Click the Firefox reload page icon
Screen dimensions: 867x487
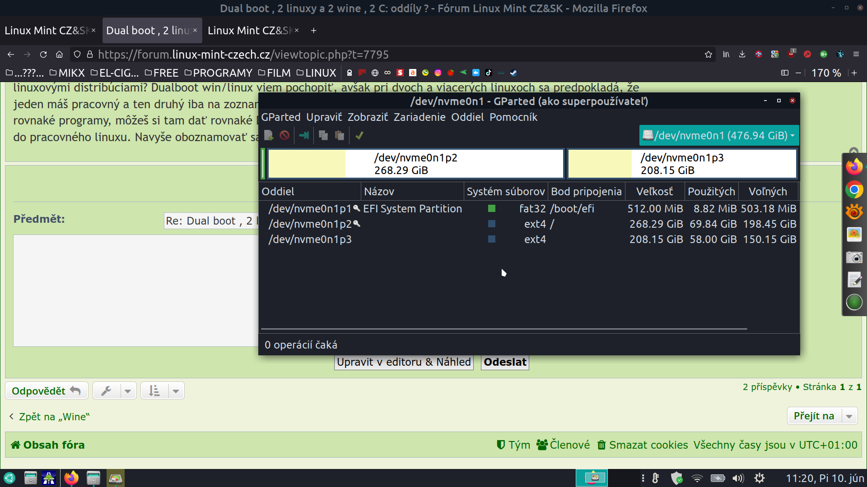tap(43, 55)
